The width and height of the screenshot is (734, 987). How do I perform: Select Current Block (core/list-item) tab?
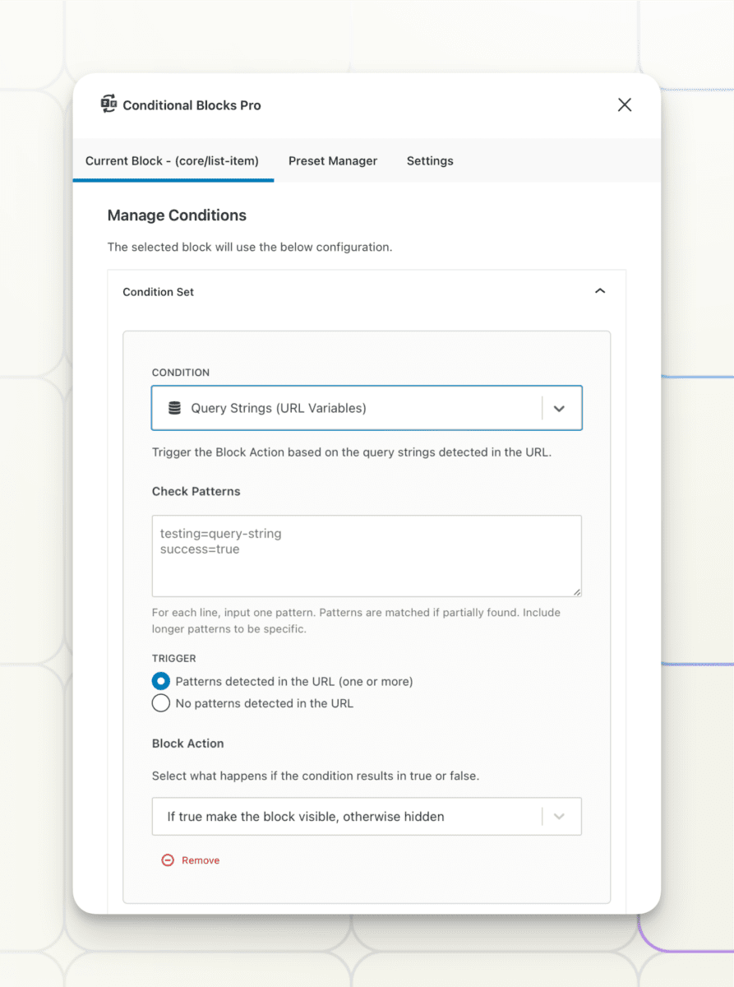click(173, 160)
